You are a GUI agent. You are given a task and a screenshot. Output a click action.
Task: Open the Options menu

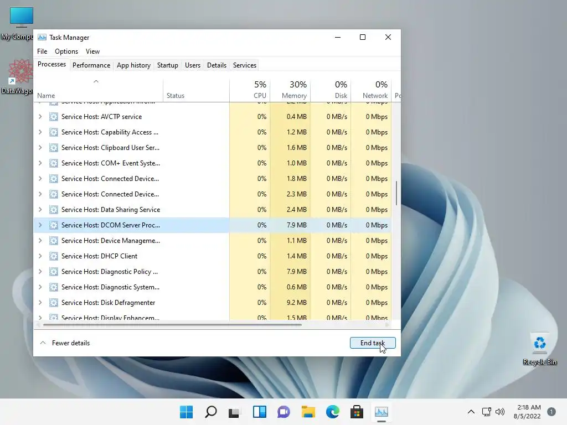tap(66, 51)
